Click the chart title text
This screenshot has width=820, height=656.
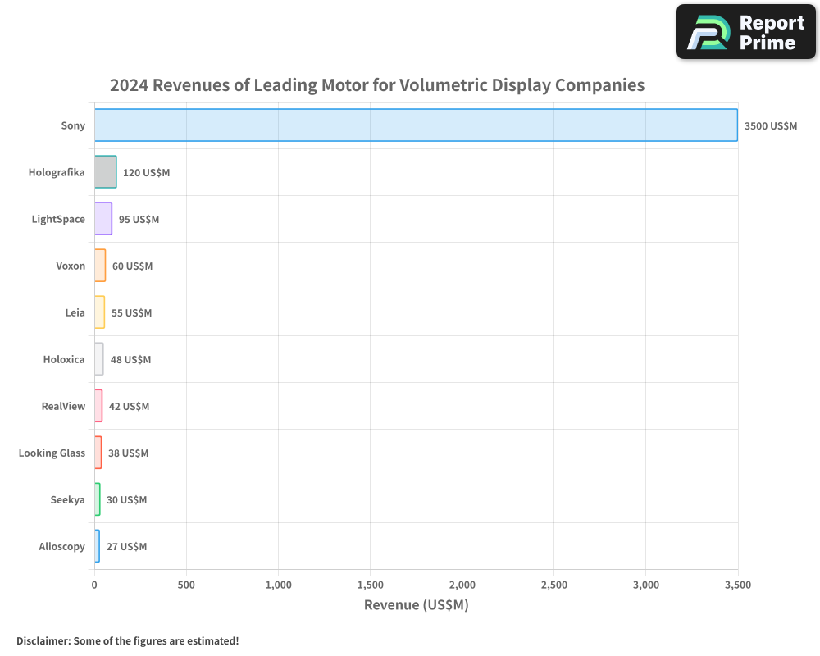pos(377,84)
